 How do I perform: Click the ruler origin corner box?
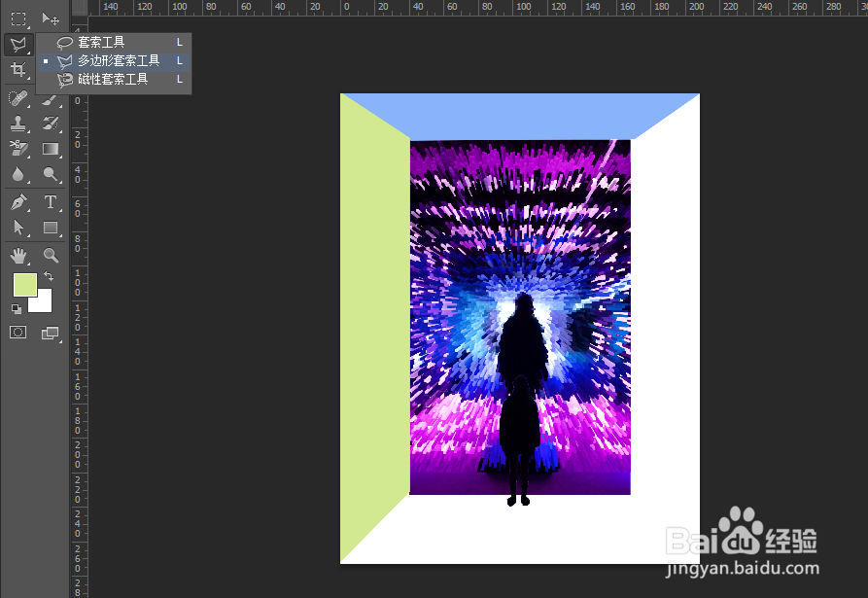coord(80,8)
